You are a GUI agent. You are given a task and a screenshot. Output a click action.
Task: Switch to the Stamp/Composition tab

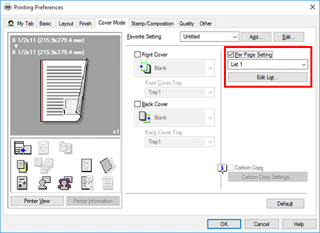point(152,24)
